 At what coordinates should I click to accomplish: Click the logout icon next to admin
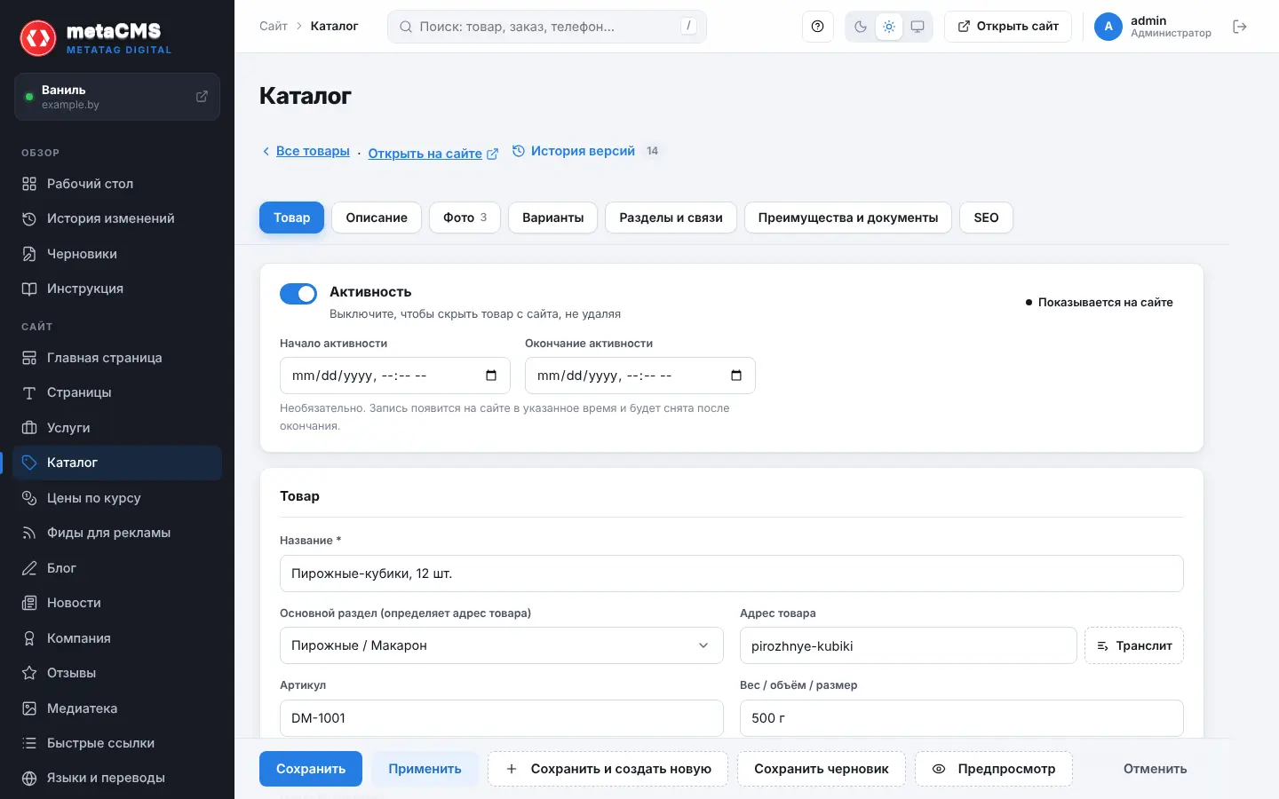pyautogui.click(x=1240, y=27)
